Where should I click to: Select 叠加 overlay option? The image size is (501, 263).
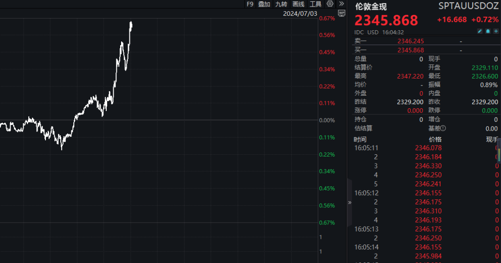pyautogui.click(x=264, y=4)
